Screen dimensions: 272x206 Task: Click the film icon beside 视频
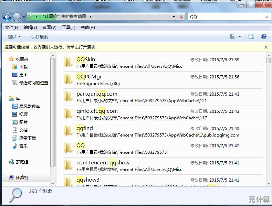[15, 114]
